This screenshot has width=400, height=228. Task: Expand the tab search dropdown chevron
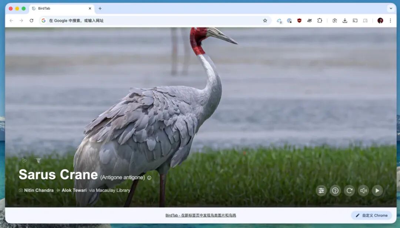391,9
